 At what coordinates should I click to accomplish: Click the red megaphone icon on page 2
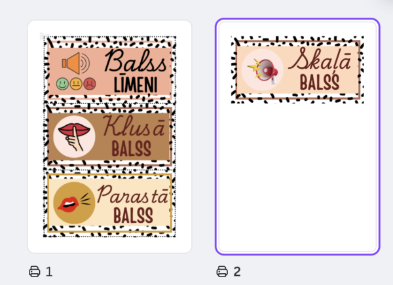(x=263, y=70)
